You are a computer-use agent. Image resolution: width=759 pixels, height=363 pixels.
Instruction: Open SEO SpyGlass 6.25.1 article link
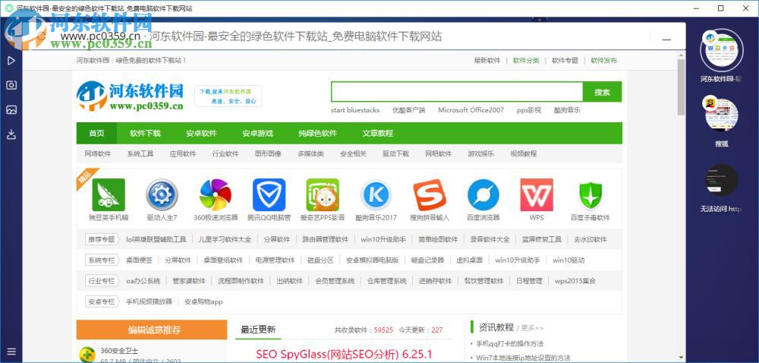(344, 354)
